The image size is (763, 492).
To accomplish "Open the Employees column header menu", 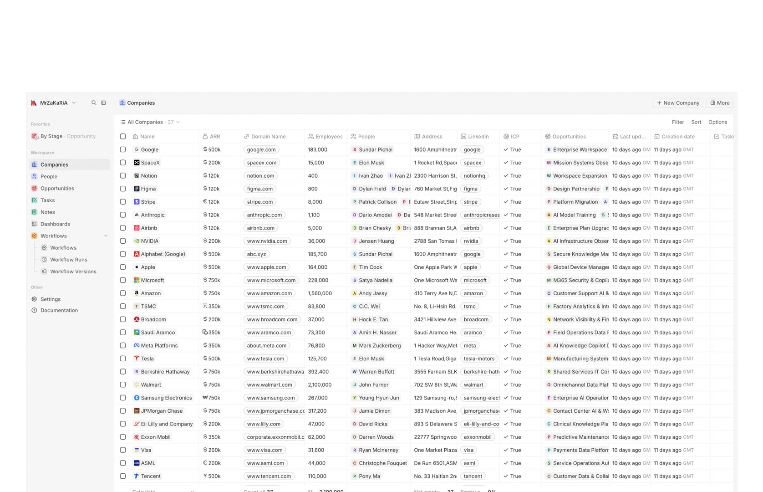I will 326,136.
